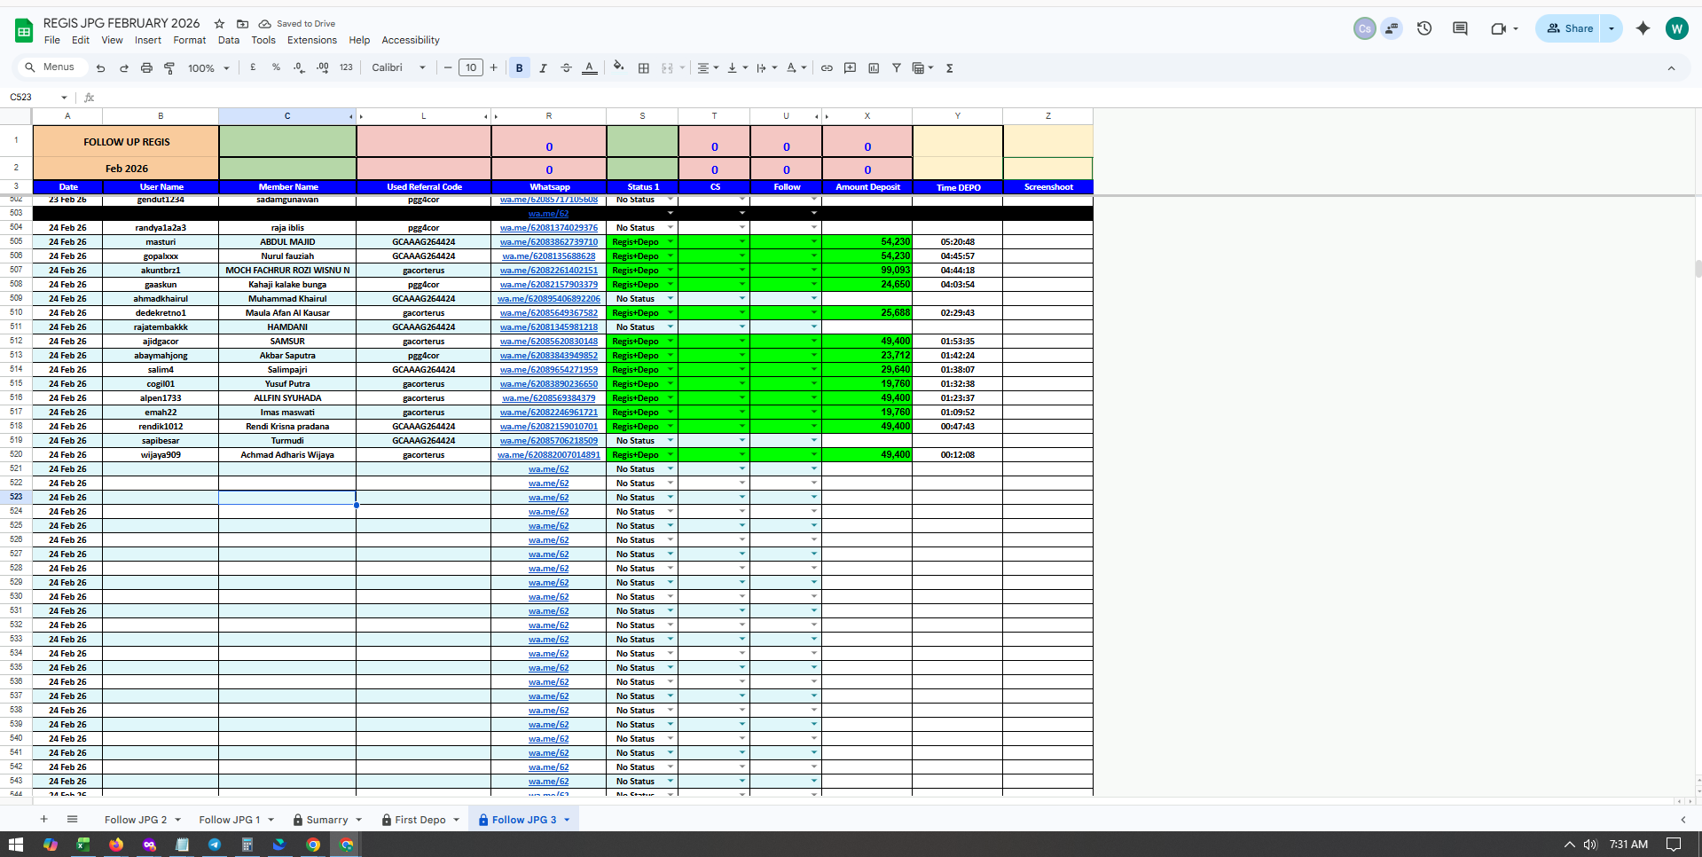Open the Calibri font dropdown
Viewport: 1702px width, 857px height.
point(398,68)
